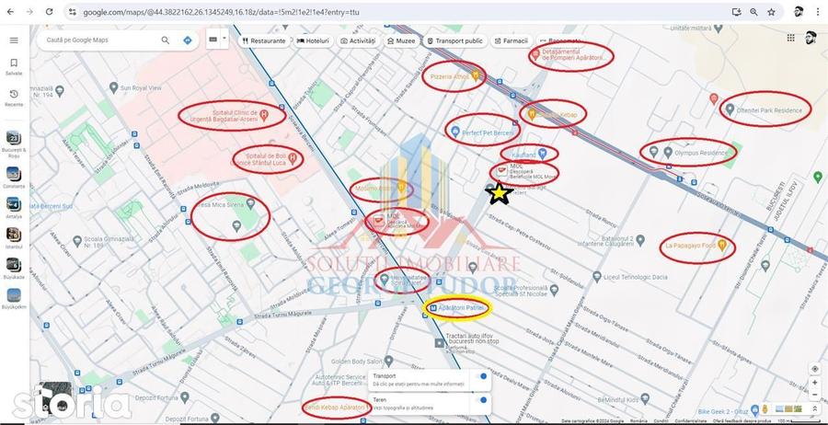This screenshot has height=425, width=828.
Task: Open the Salvate saved places panel
Action: click(x=14, y=66)
